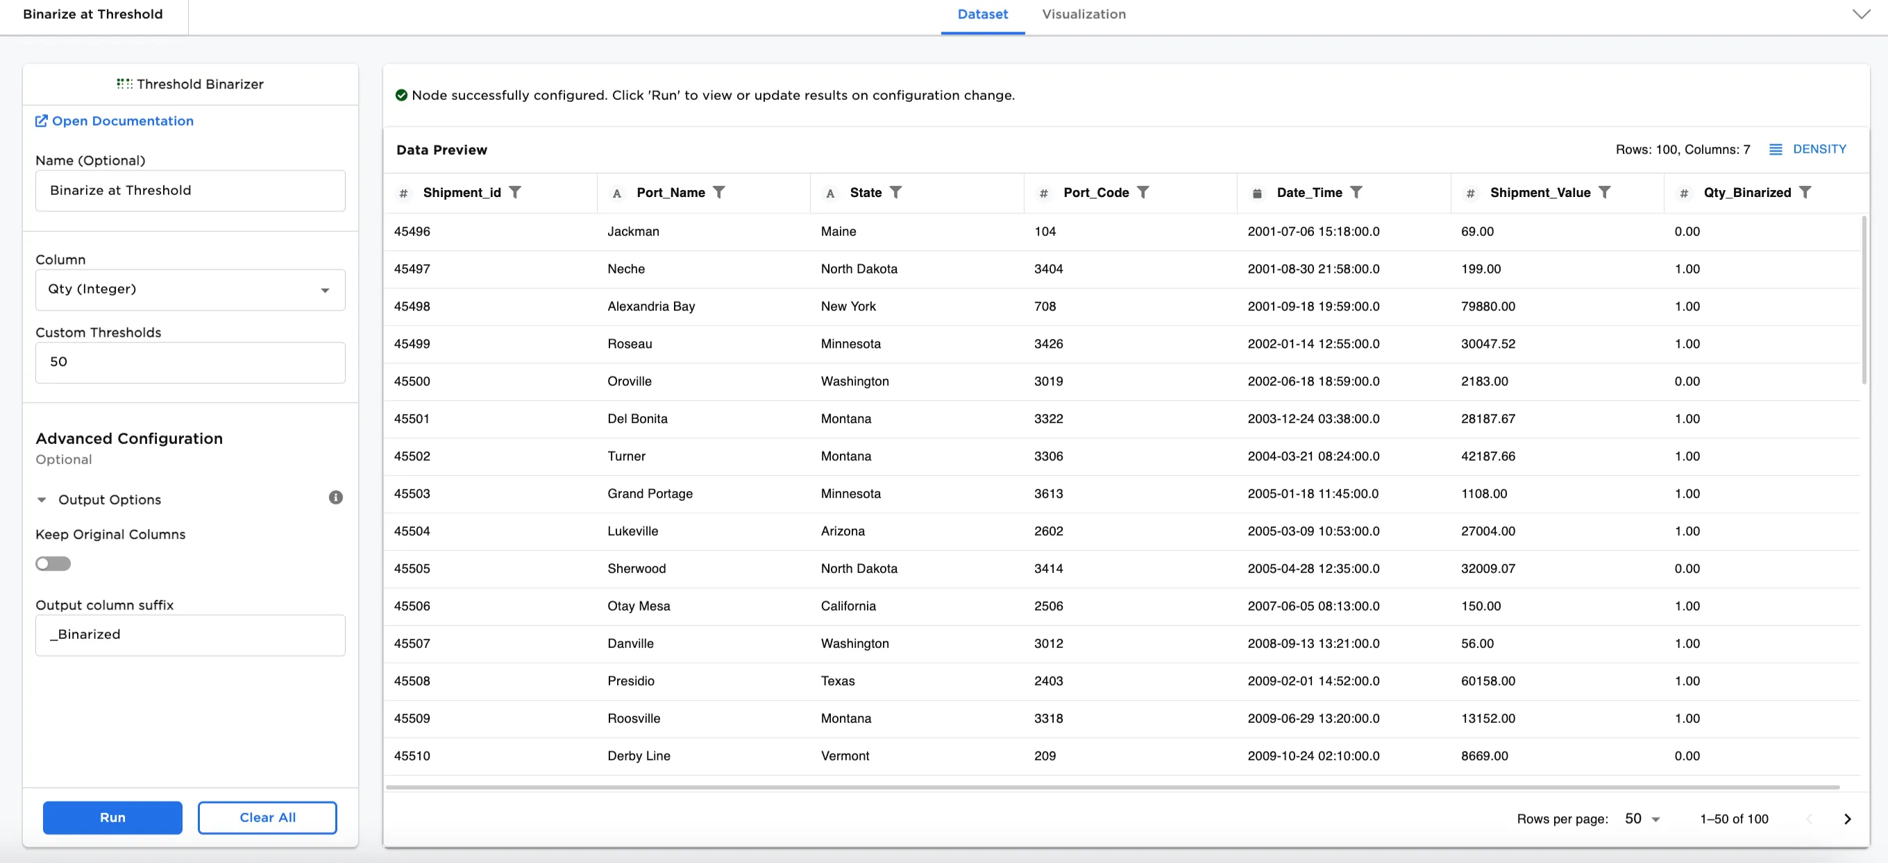Filter the State column
Viewport: 1888px width, 863px height.
(897, 193)
